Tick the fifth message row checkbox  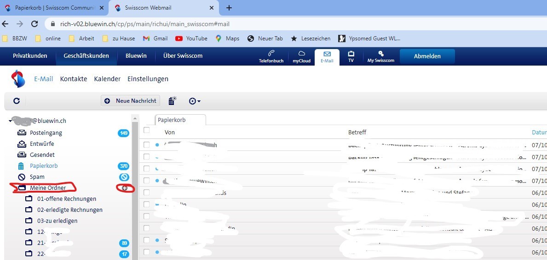point(146,192)
